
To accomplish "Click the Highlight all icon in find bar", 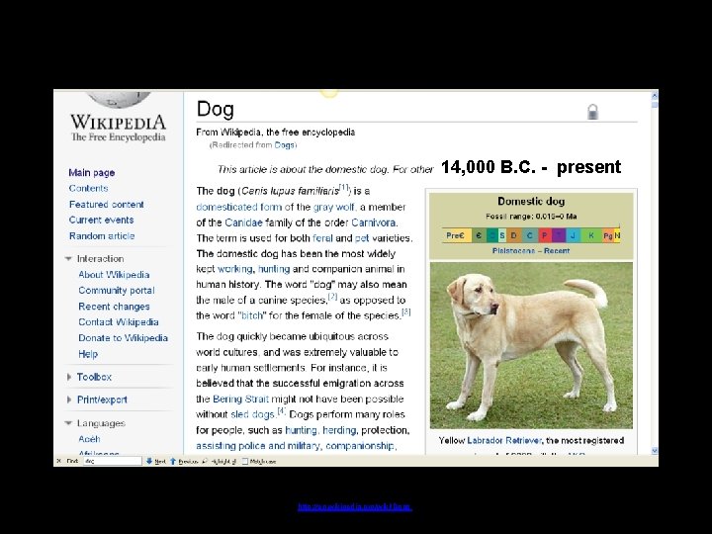I will [206, 461].
